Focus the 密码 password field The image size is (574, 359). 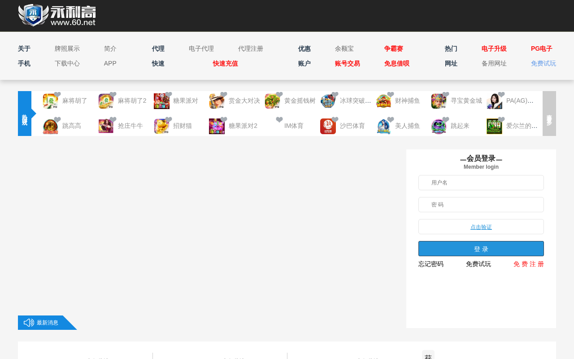click(x=481, y=205)
